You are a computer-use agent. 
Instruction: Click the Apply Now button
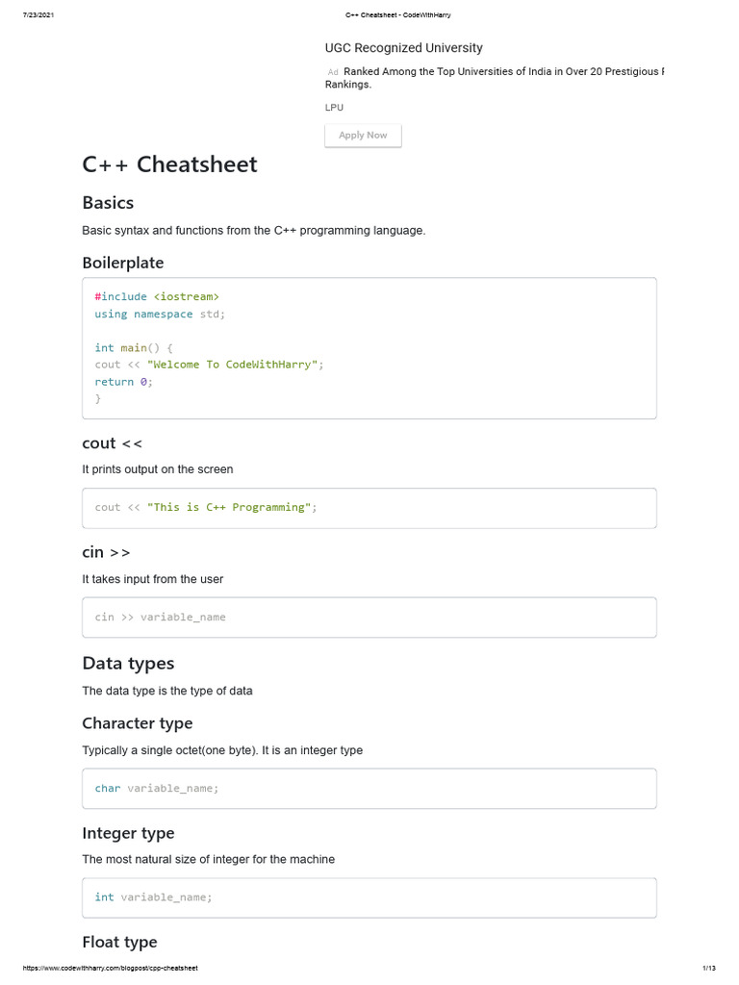363,136
